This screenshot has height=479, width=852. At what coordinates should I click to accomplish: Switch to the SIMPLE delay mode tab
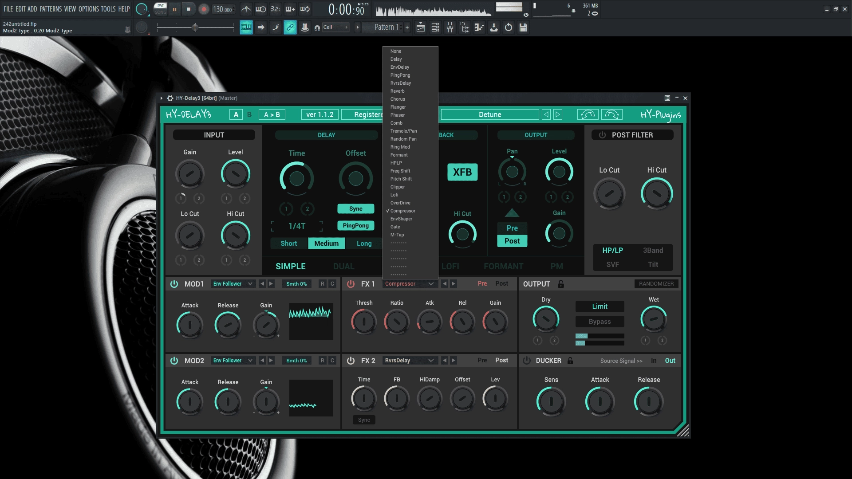click(x=291, y=267)
